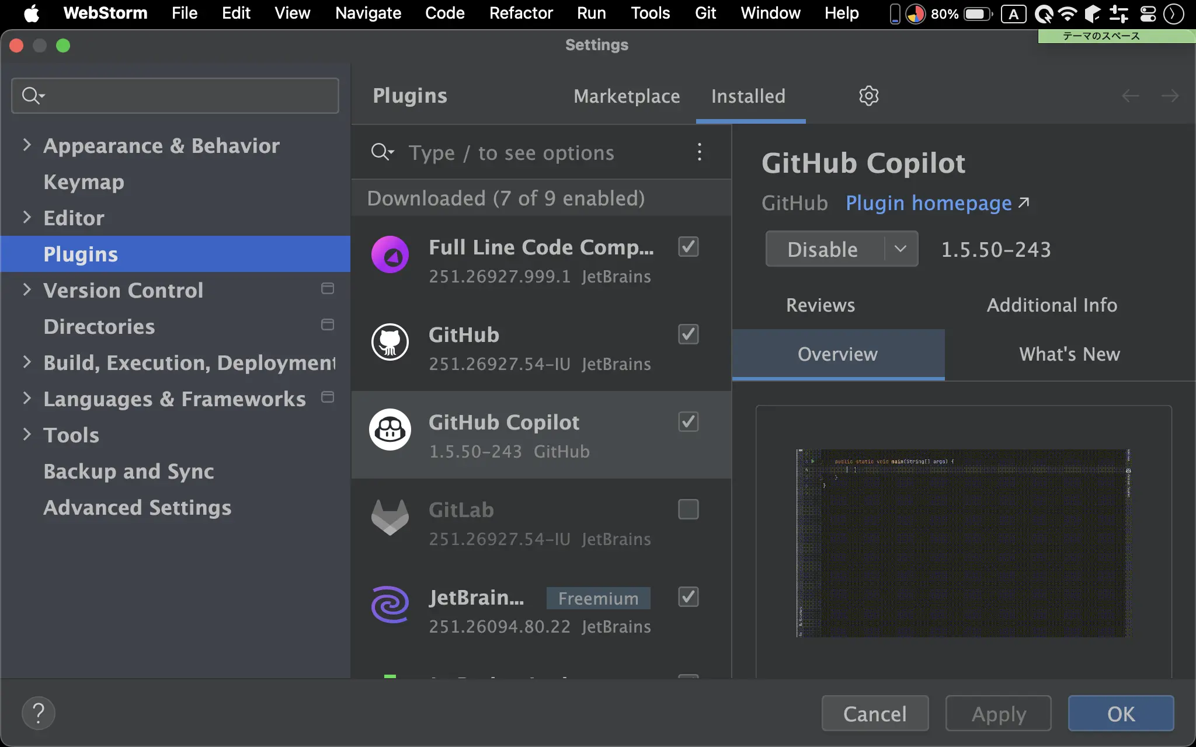Open plugin search three-dot options menu
Viewport: 1196px width, 747px height.
699,152
